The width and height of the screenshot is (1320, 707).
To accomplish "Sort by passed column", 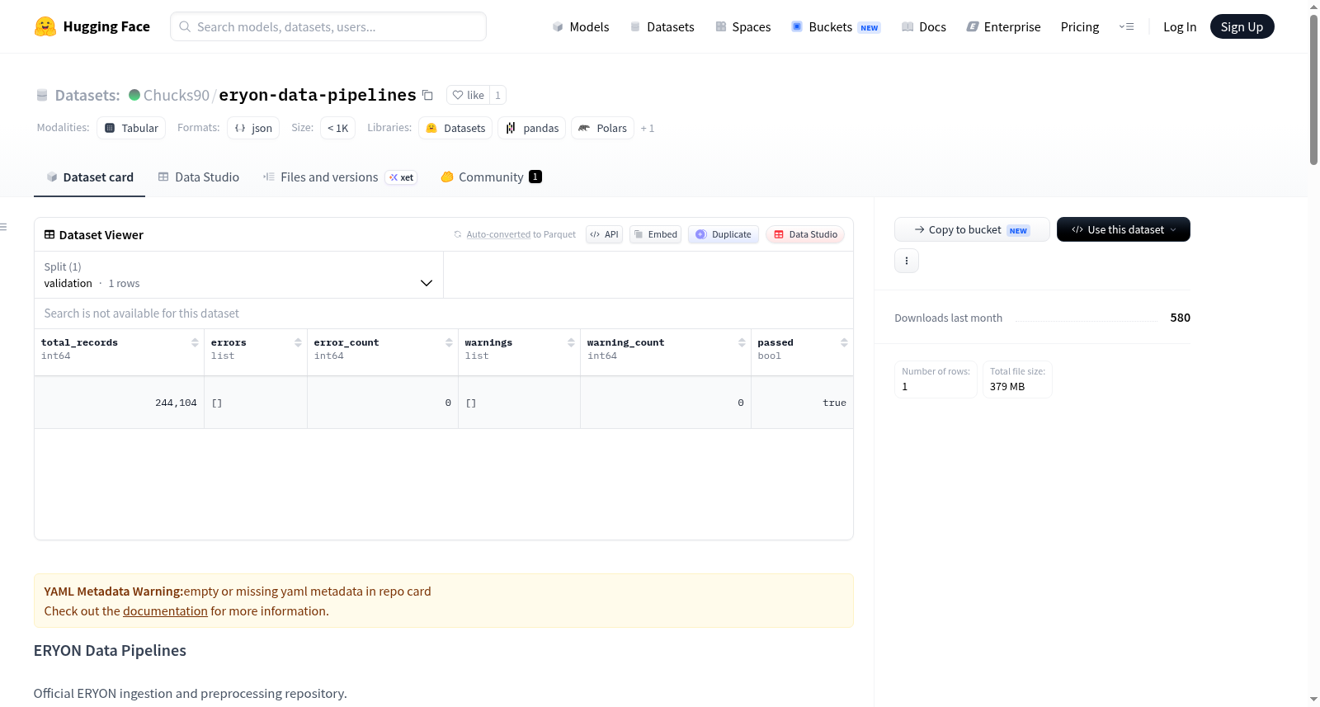I will coord(844,342).
